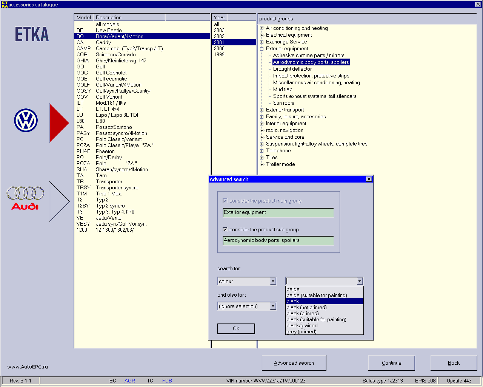The width and height of the screenshot is (483, 387).
Task: Click the outlined arrow beside Audi
Action: [x=59, y=201]
